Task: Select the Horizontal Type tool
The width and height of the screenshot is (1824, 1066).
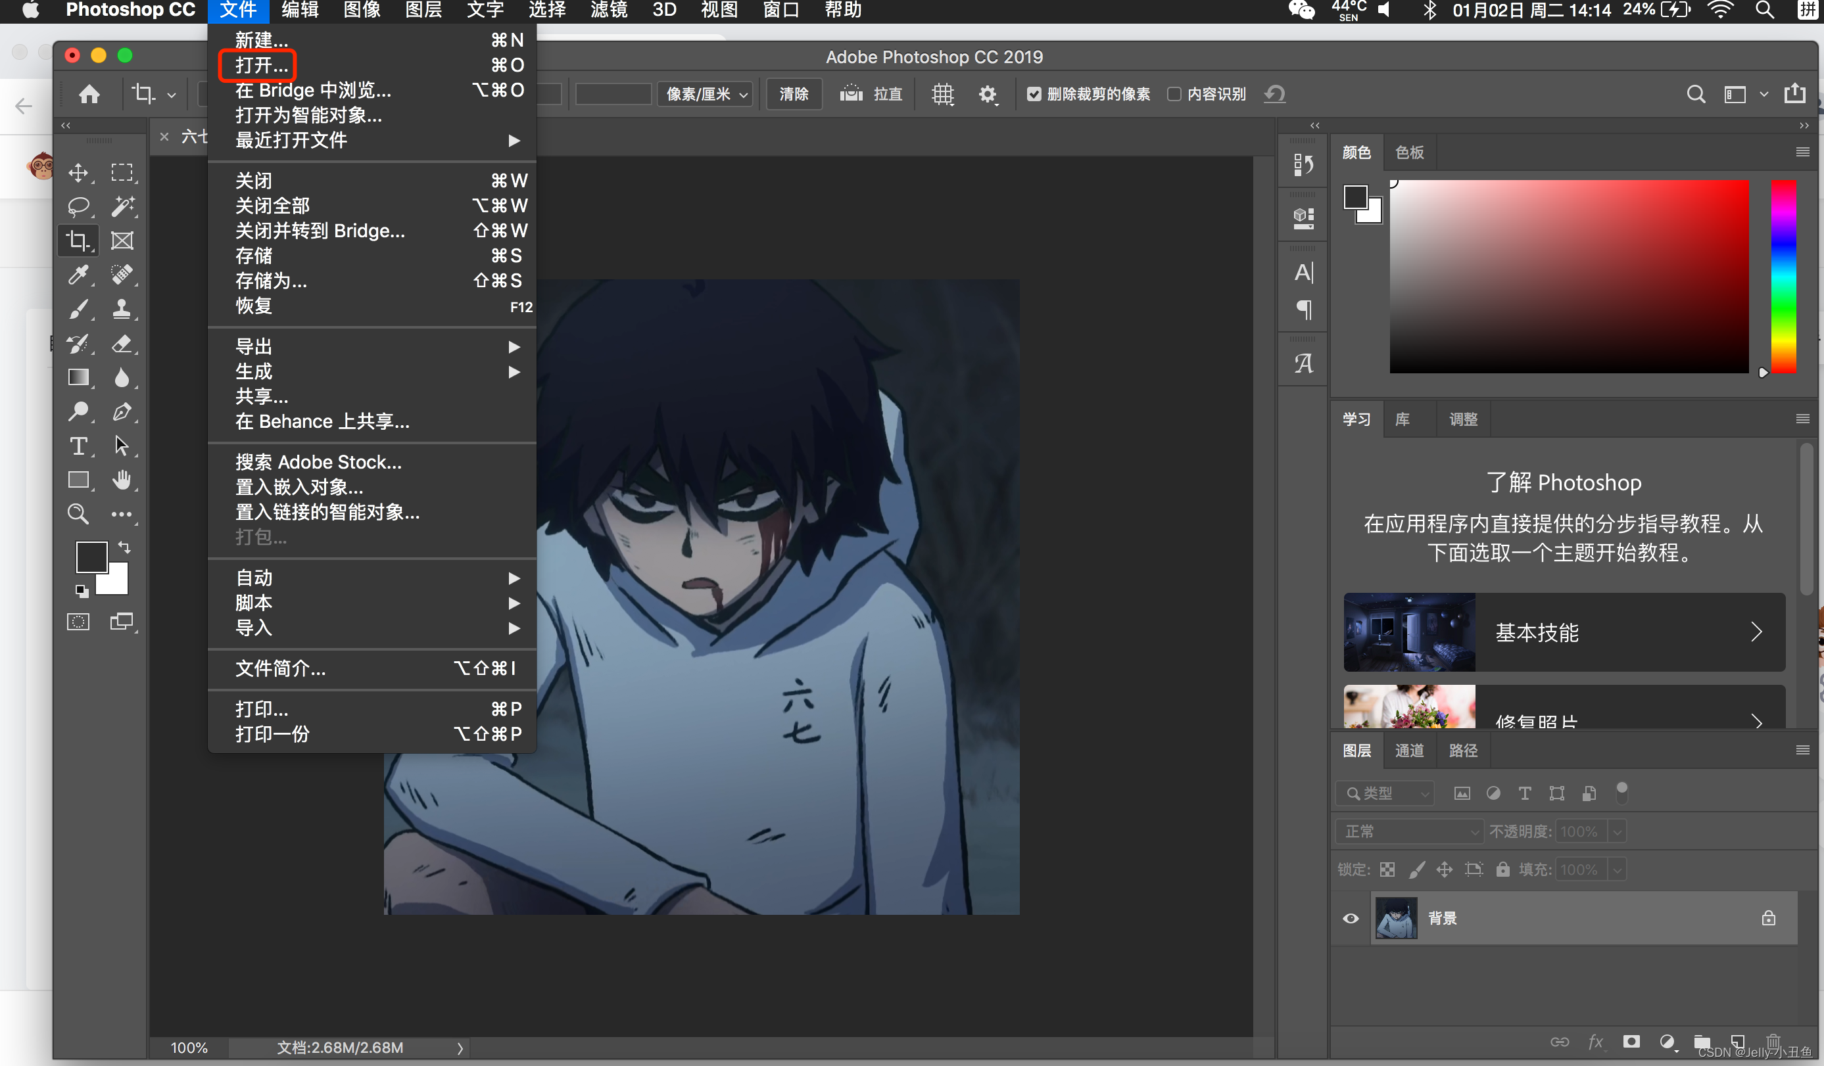Action: [78, 446]
